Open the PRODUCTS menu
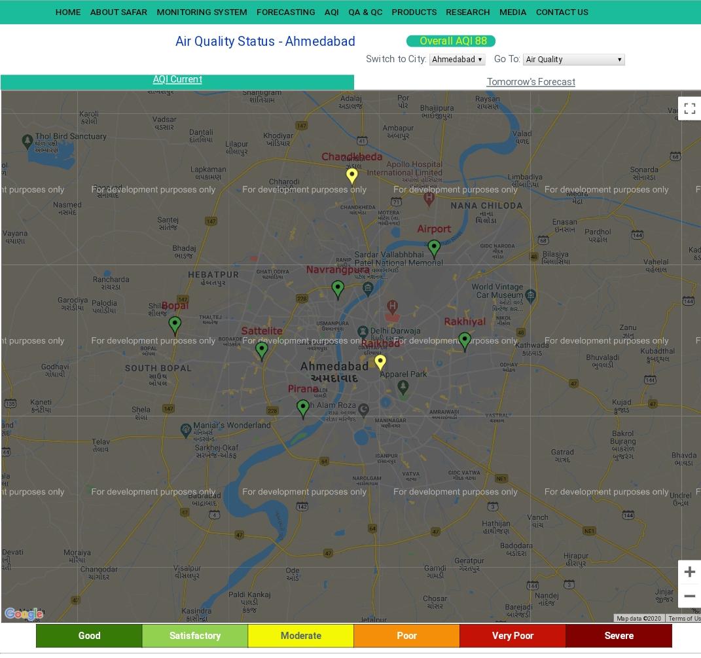 414,12
